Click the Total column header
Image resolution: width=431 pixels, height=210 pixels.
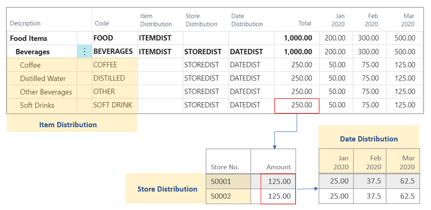[304, 24]
